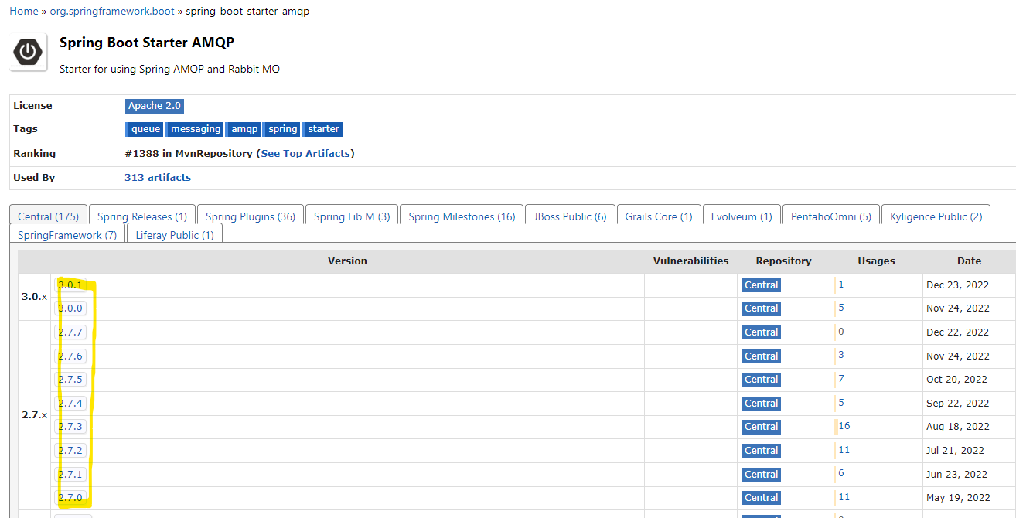This screenshot has width=1016, height=518.
Task: Switch to the Central (175) tab
Action: pyautogui.click(x=48, y=216)
